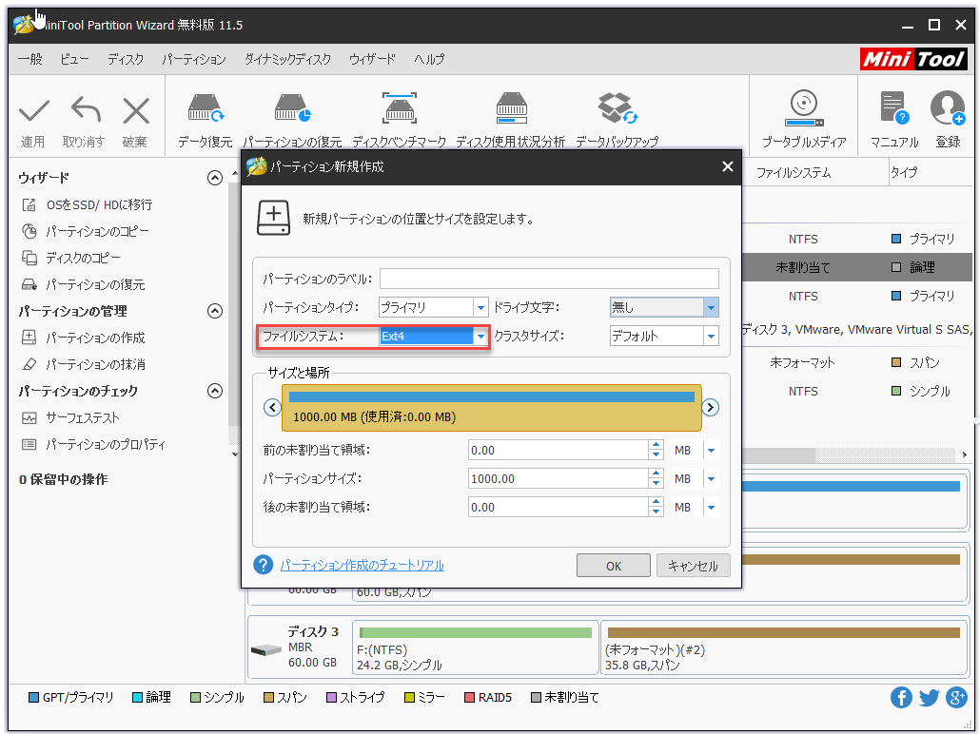980x734 pixels.
Task: Open the partition creation tutorial link
Action: [362, 566]
